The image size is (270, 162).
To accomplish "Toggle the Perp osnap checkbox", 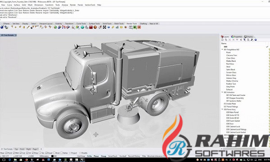I will coord(33,153).
